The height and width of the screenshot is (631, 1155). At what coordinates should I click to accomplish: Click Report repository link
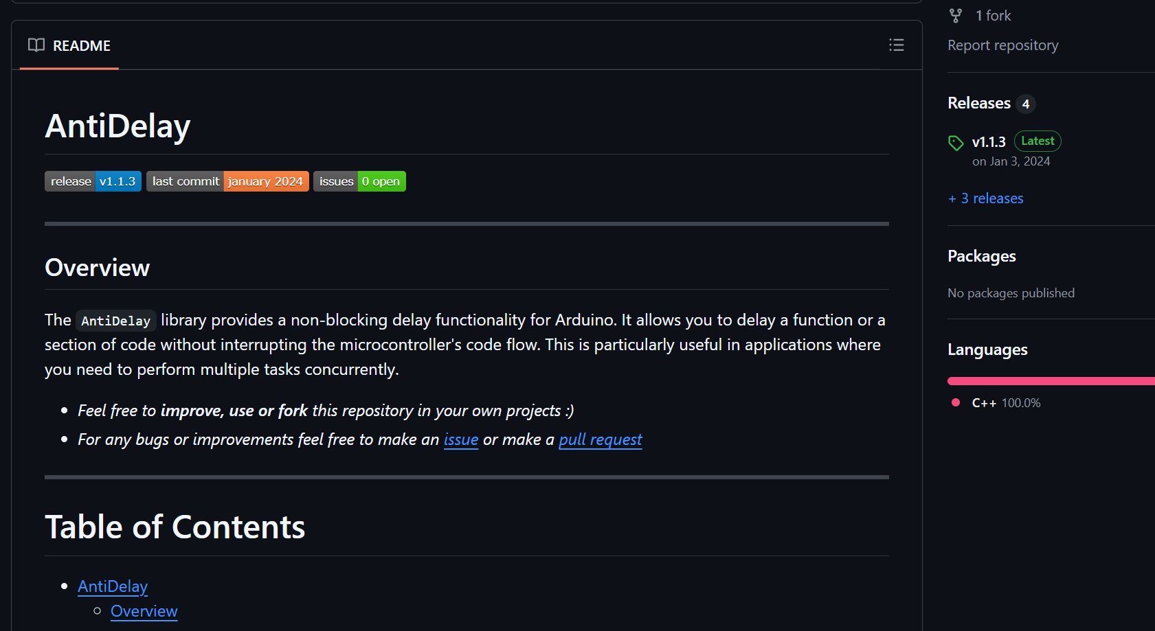click(x=1002, y=45)
